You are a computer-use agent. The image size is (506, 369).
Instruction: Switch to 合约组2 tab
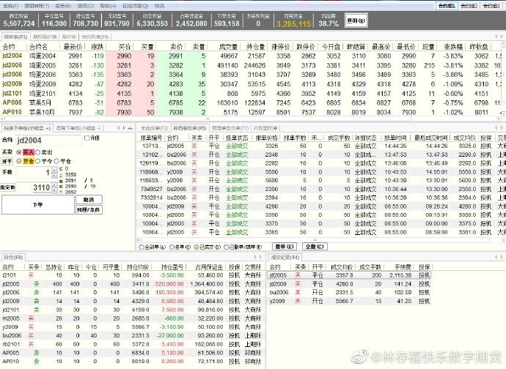point(469,6)
